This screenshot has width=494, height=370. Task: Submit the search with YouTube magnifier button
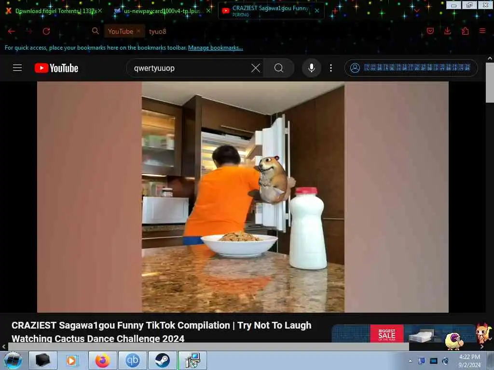click(279, 68)
